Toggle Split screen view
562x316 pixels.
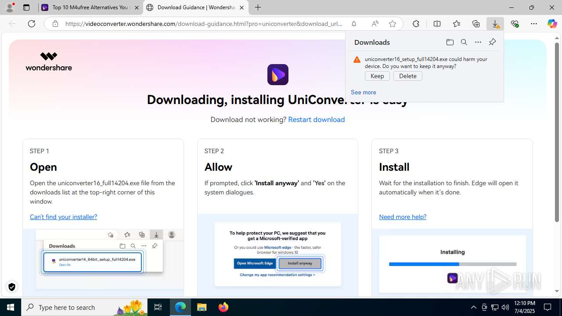437,24
